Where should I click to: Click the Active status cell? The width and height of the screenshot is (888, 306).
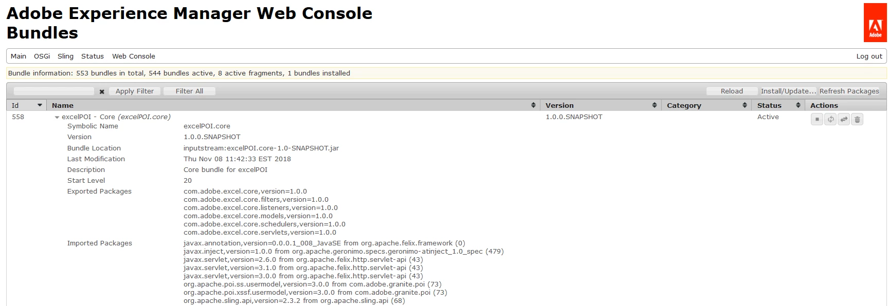pos(768,117)
